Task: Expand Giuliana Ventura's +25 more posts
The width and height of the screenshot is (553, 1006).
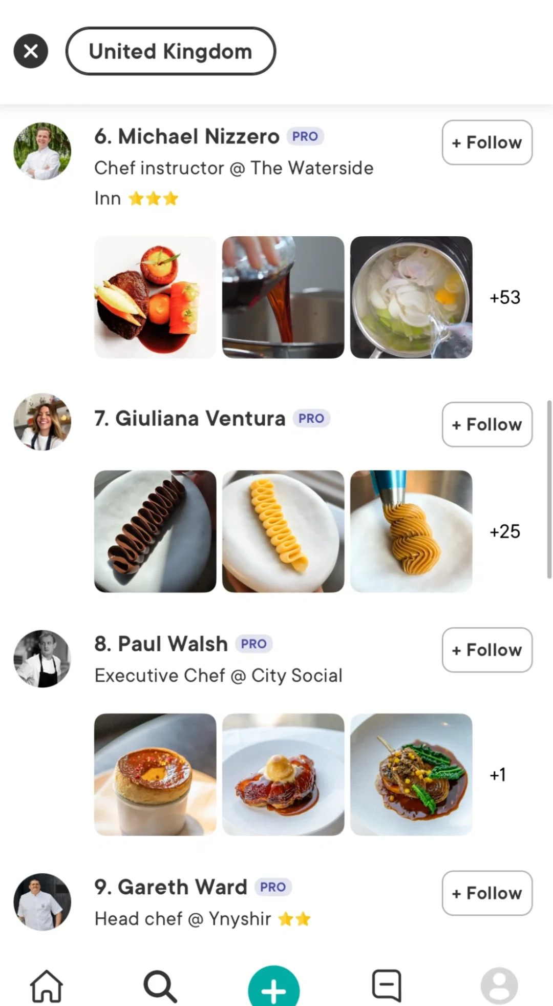Action: 505,531
